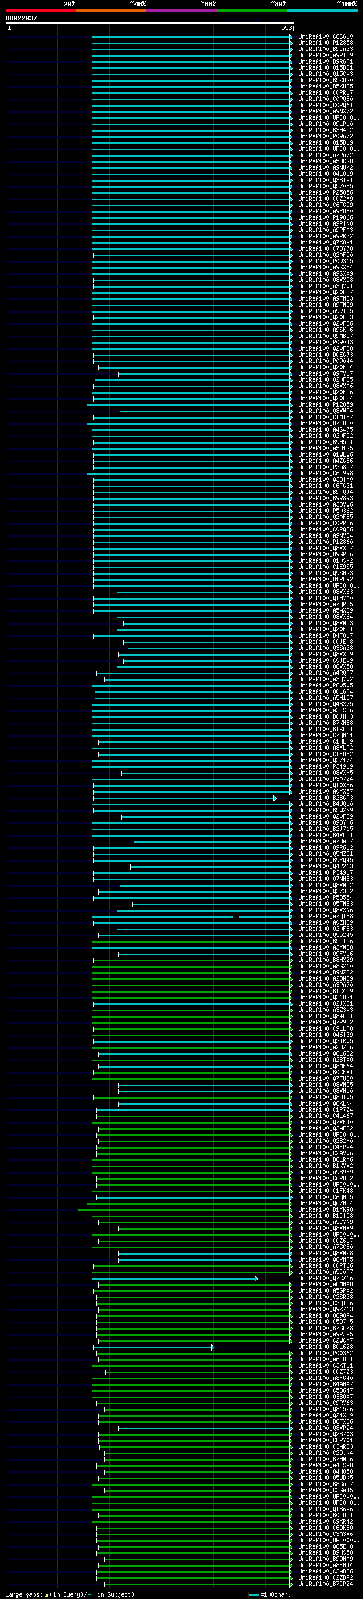
Task: Select hit label UniRef100_P12858
Action: coord(325,43)
